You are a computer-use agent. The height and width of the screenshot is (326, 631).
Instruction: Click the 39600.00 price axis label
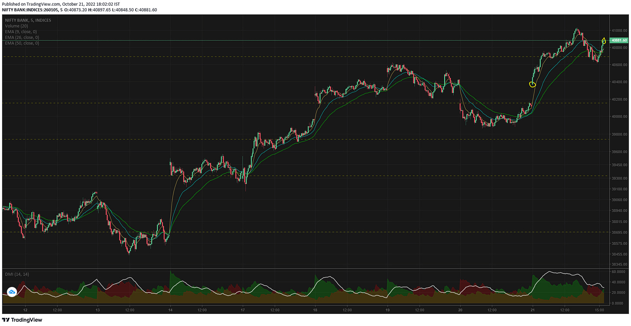click(620, 152)
